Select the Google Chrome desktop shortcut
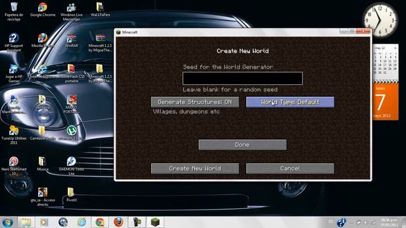 tap(43, 10)
